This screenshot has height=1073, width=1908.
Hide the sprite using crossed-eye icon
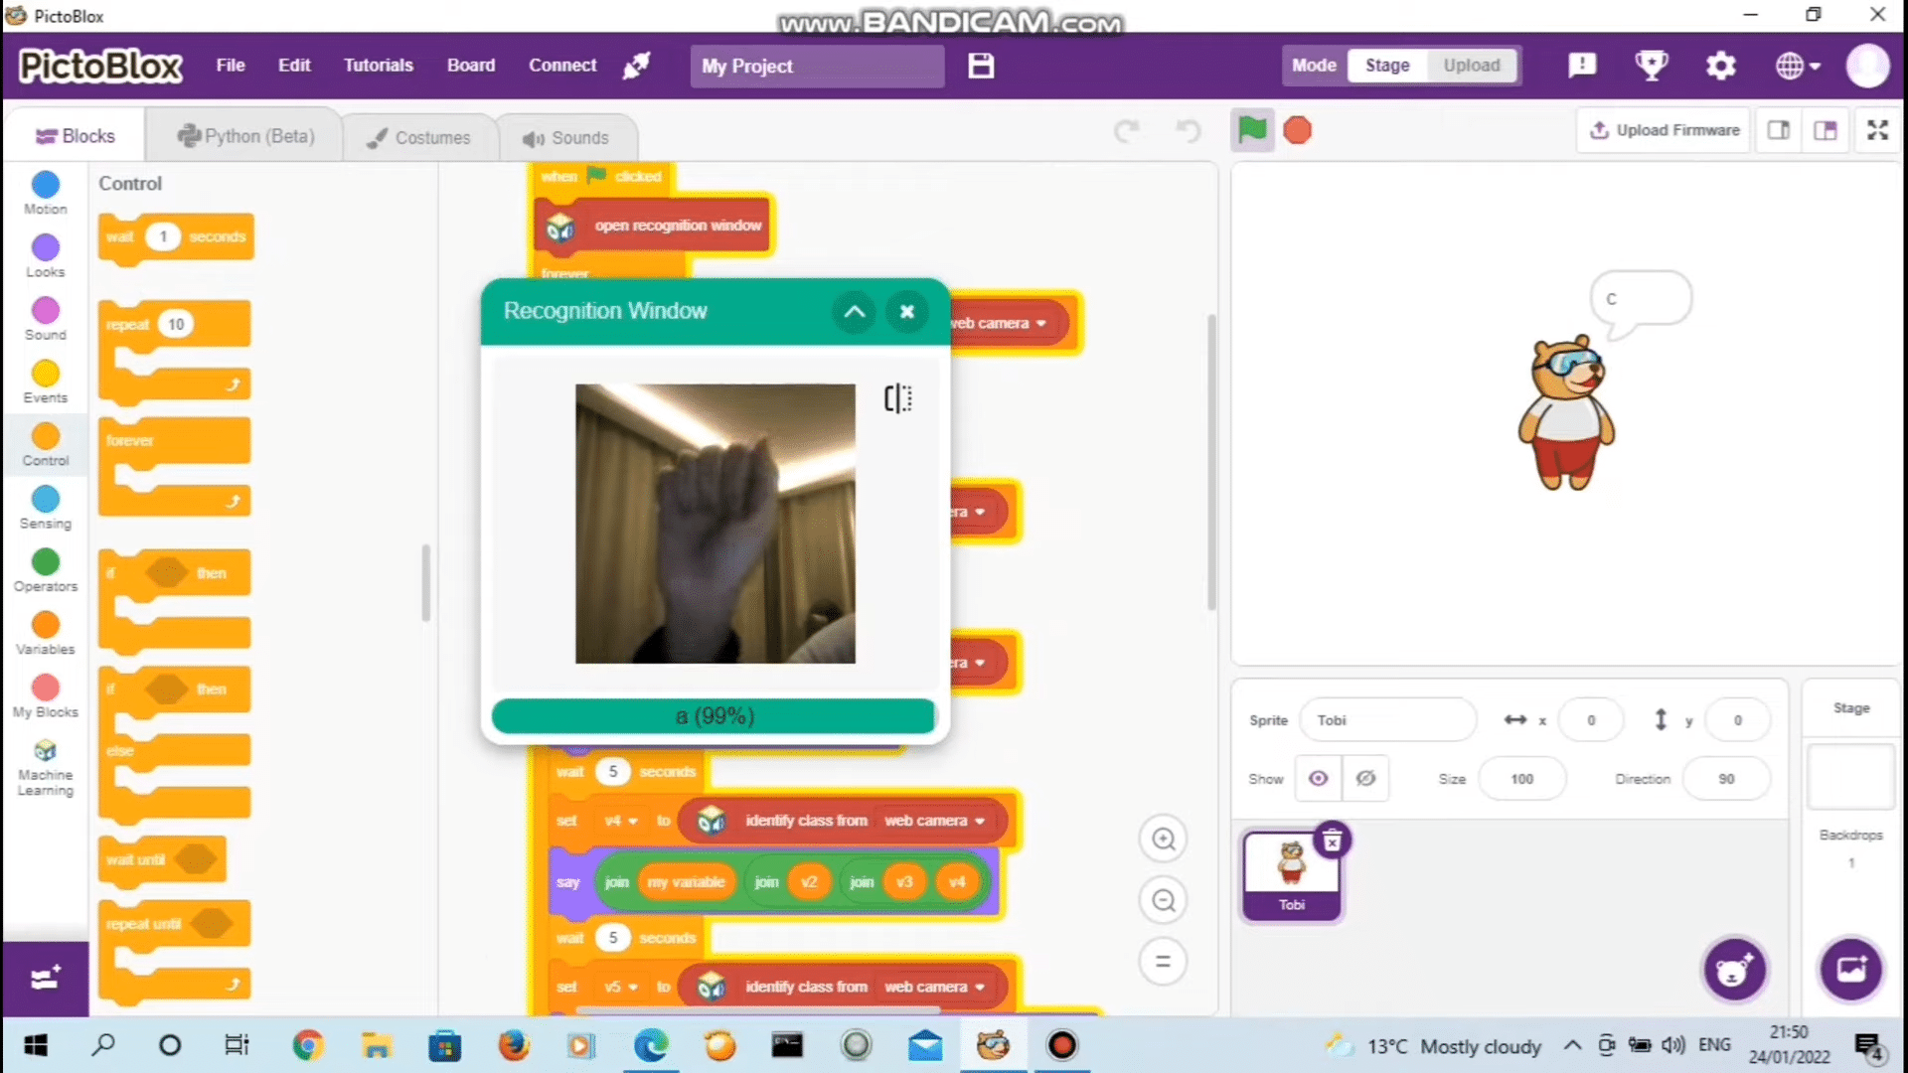(1365, 779)
